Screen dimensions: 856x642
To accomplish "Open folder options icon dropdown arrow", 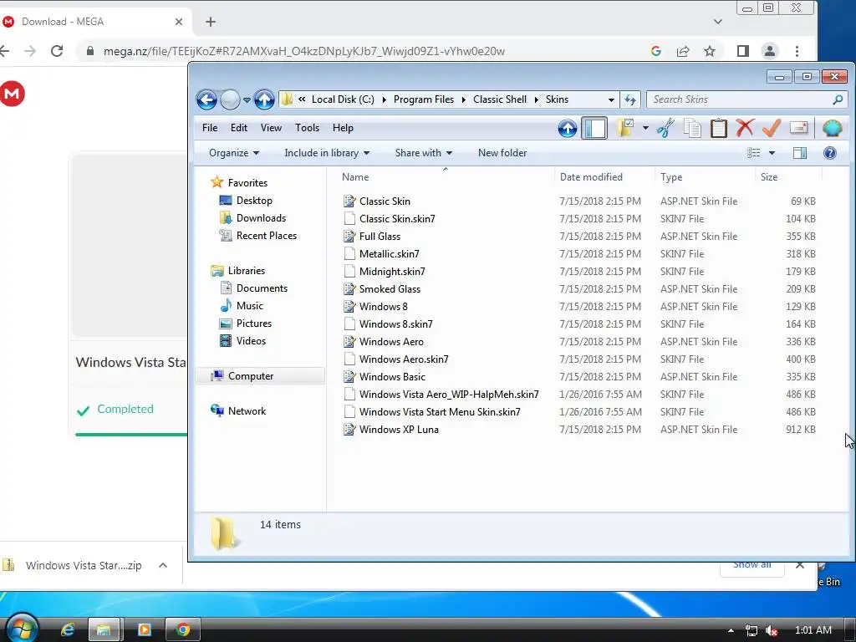I will click(645, 128).
